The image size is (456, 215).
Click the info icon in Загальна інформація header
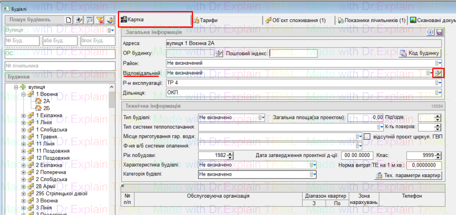(x=431, y=32)
